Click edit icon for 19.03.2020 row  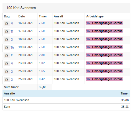click(7, 48)
